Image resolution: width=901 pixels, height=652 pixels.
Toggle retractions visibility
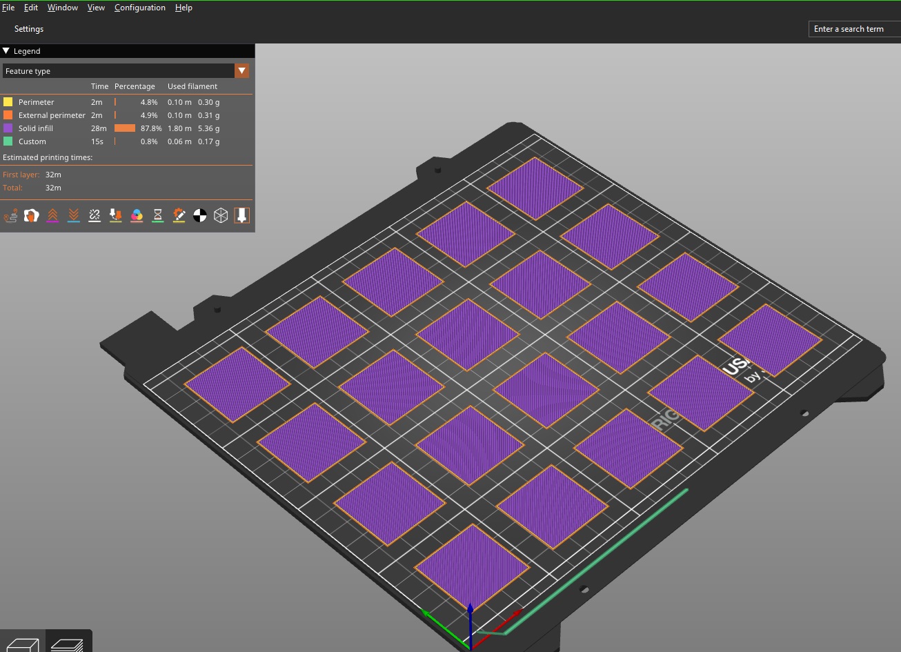point(52,215)
